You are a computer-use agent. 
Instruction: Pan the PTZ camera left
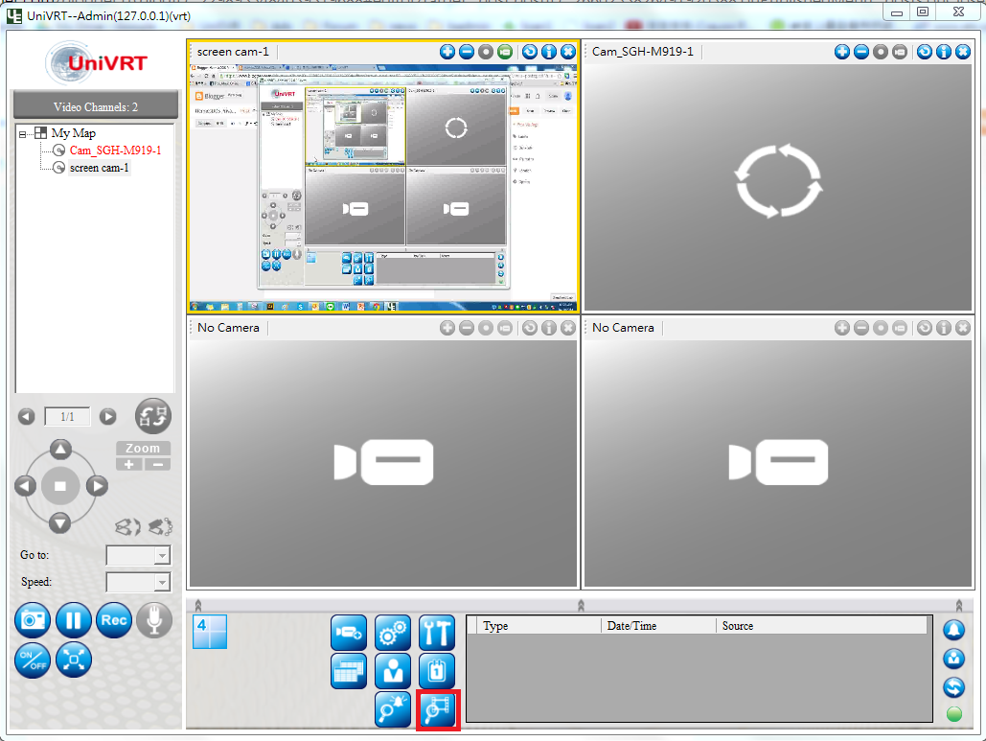pyautogui.click(x=25, y=486)
